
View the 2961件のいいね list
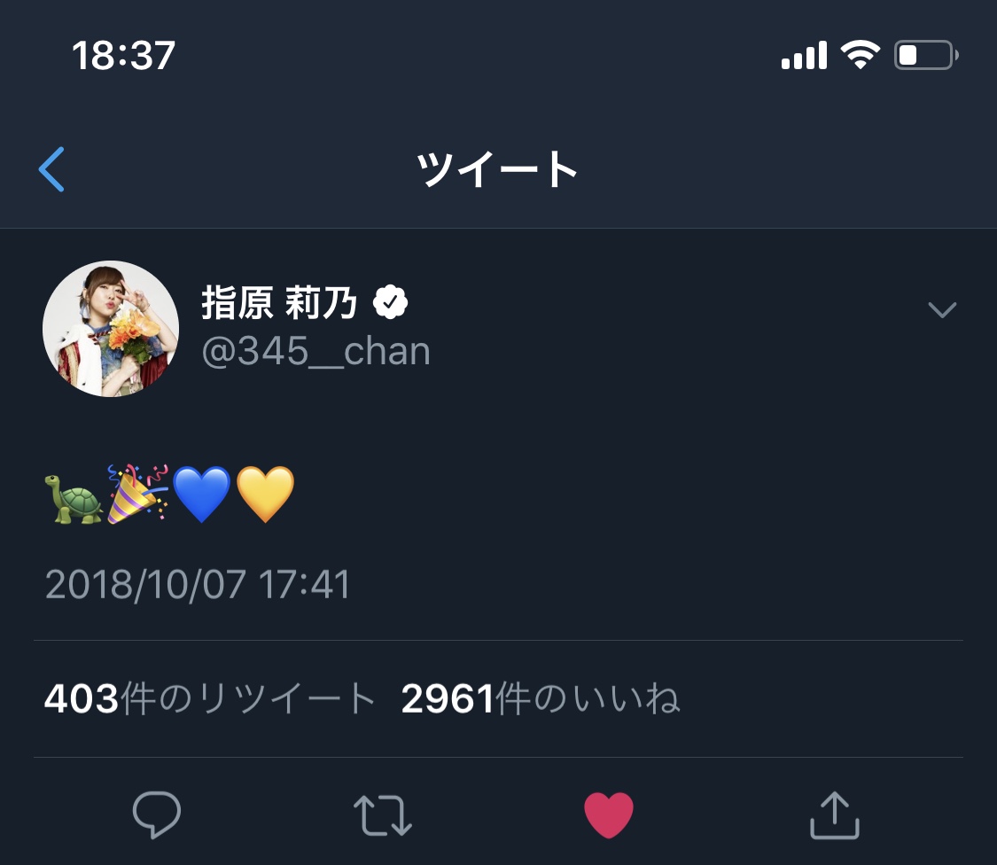click(541, 699)
